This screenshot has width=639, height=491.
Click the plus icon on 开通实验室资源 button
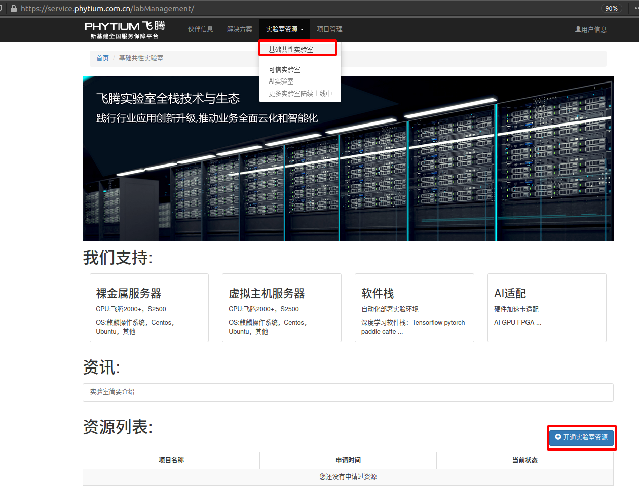click(558, 437)
